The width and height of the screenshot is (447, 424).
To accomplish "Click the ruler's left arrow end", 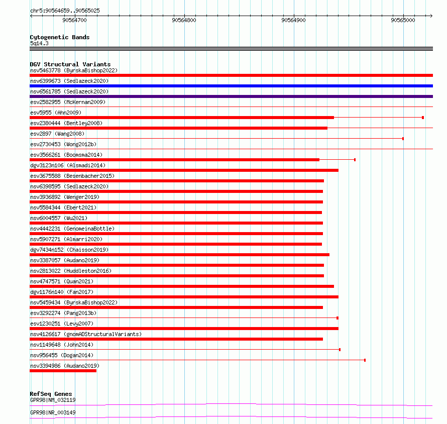I will point(31,16).
